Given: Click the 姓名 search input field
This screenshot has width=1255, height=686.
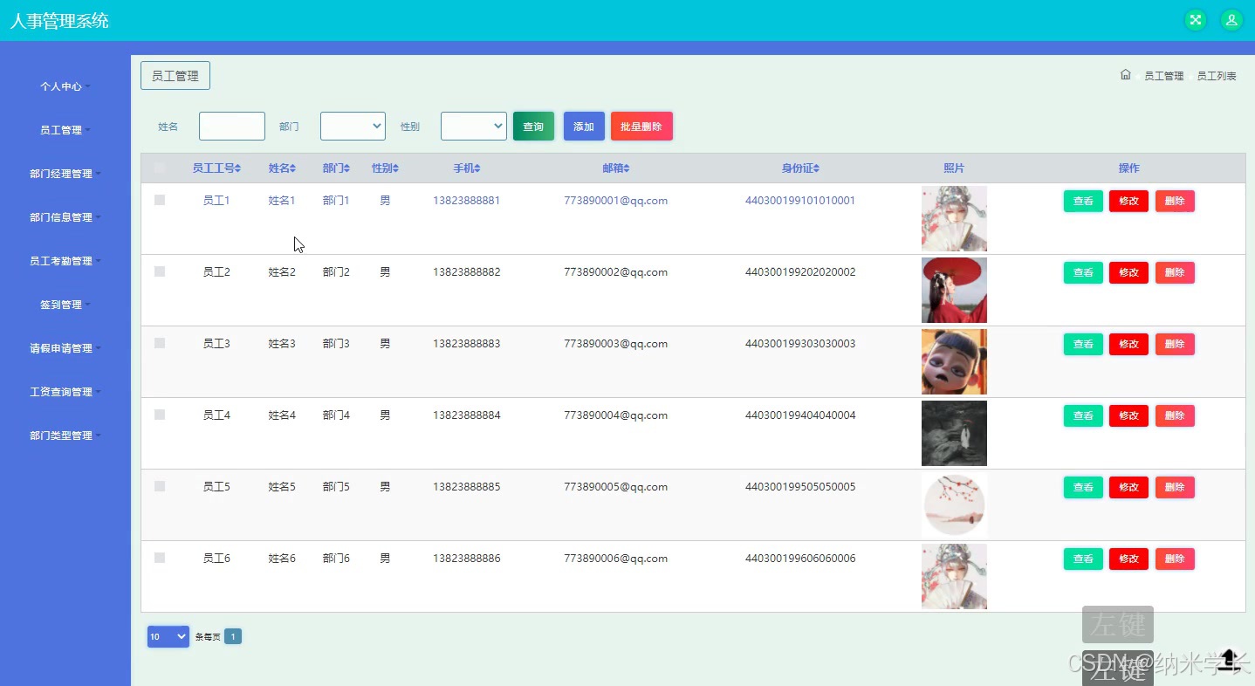Looking at the screenshot, I should coord(232,126).
